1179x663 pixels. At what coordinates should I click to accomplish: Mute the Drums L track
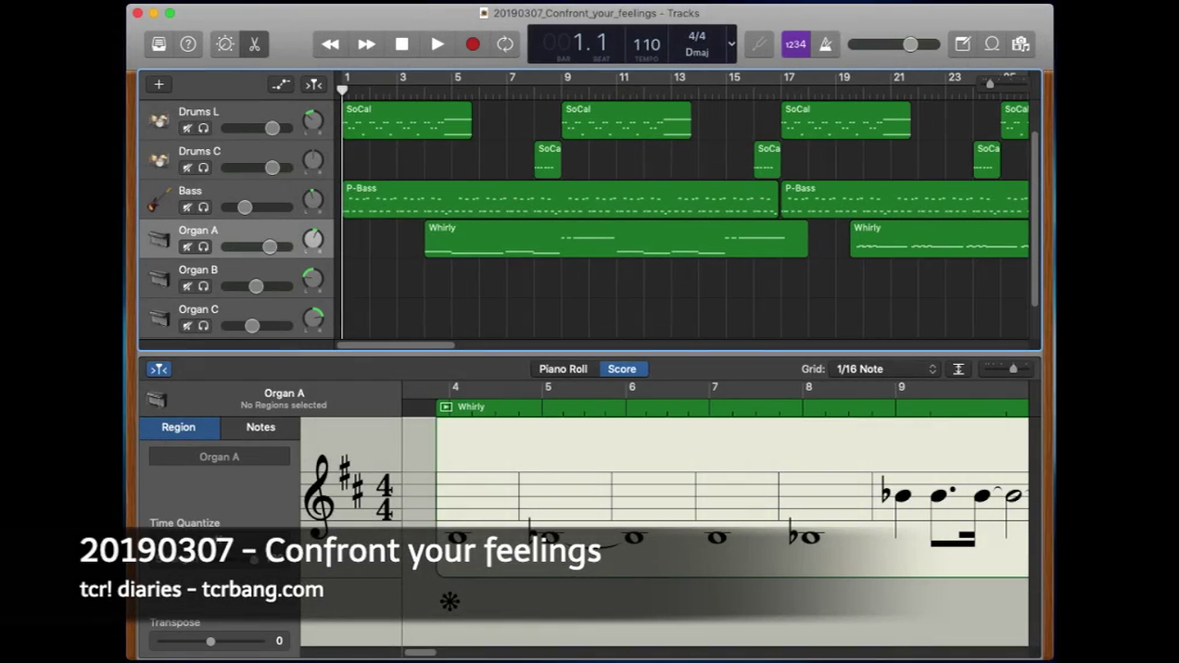(x=187, y=128)
